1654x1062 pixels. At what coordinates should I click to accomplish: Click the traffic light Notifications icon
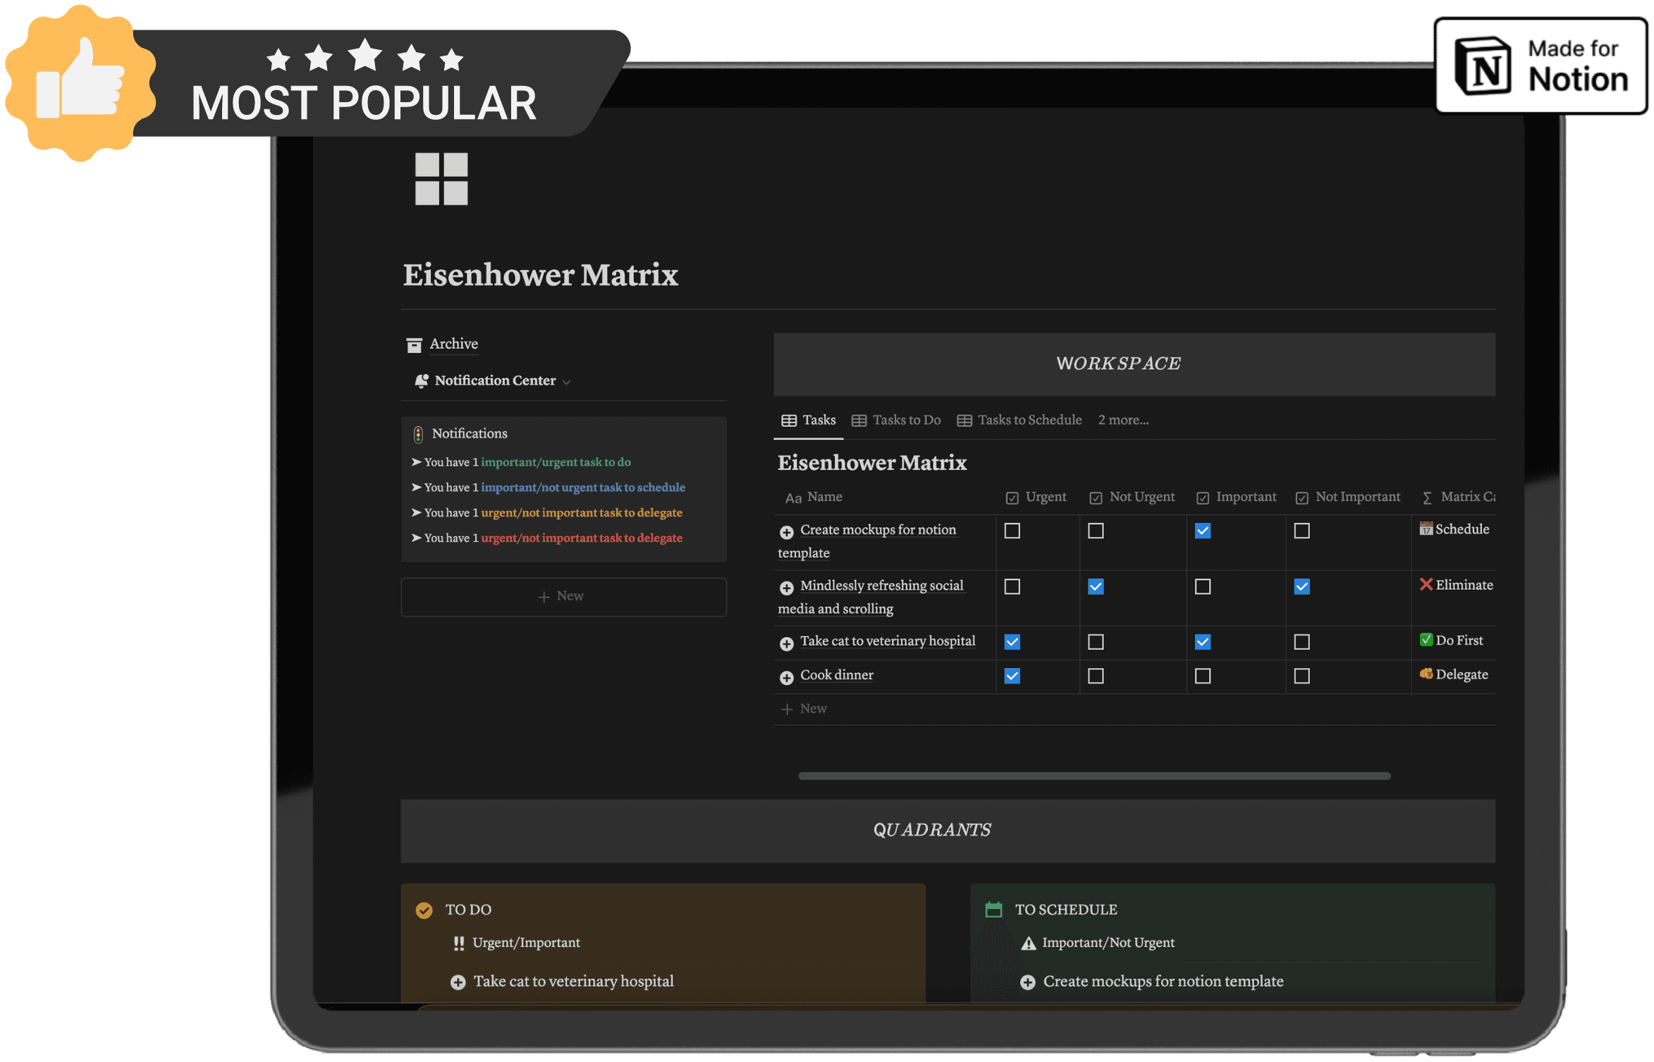click(x=418, y=434)
